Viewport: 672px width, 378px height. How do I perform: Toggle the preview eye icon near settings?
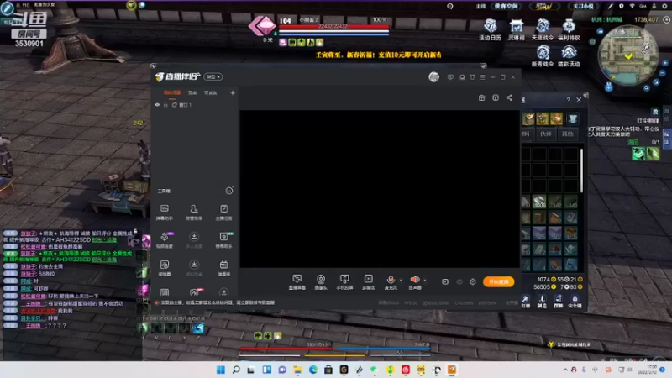coord(459,281)
